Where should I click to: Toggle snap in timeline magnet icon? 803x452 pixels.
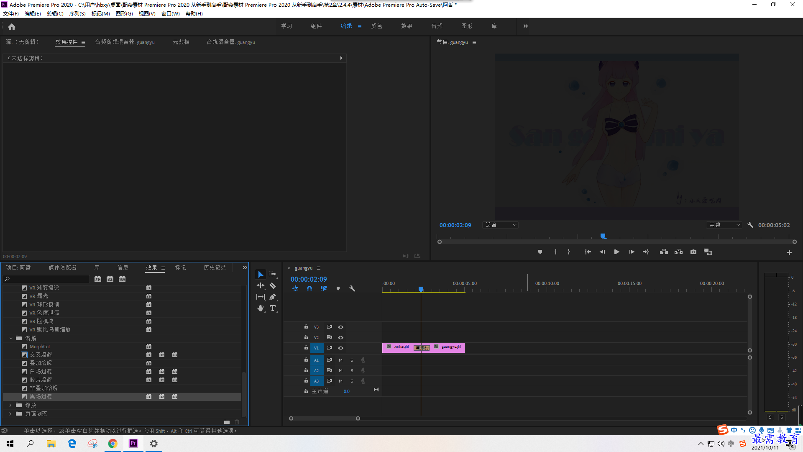tap(309, 288)
